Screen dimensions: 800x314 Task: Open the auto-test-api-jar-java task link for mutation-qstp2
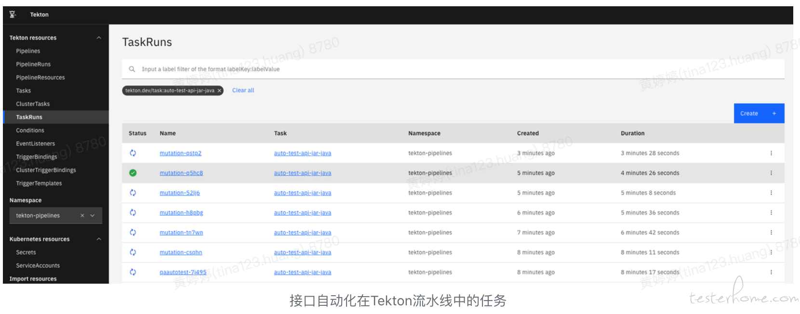click(x=303, y=153)
